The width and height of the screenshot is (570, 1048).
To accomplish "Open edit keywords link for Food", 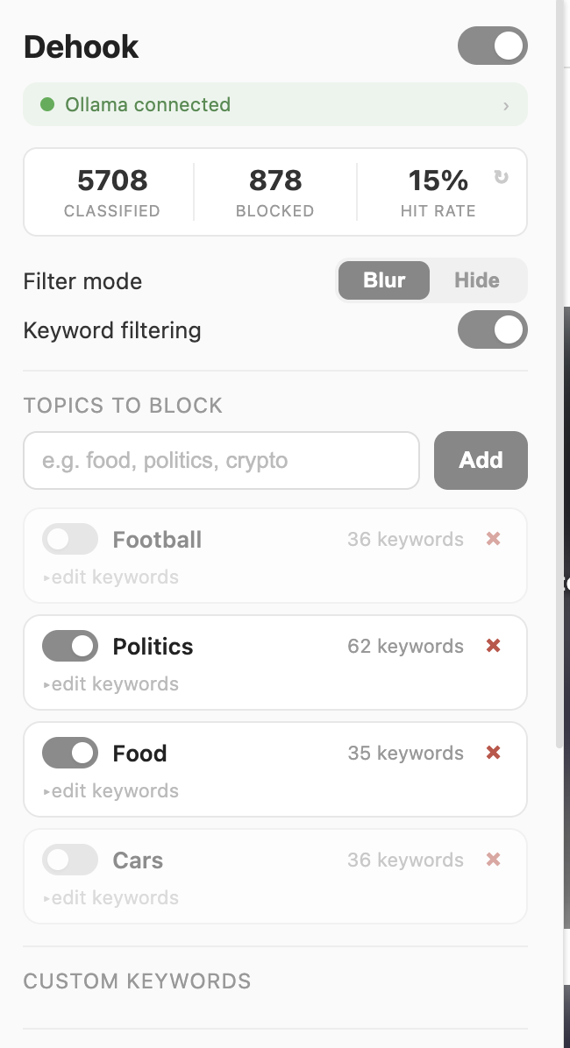I will click(x=110, y=790).
